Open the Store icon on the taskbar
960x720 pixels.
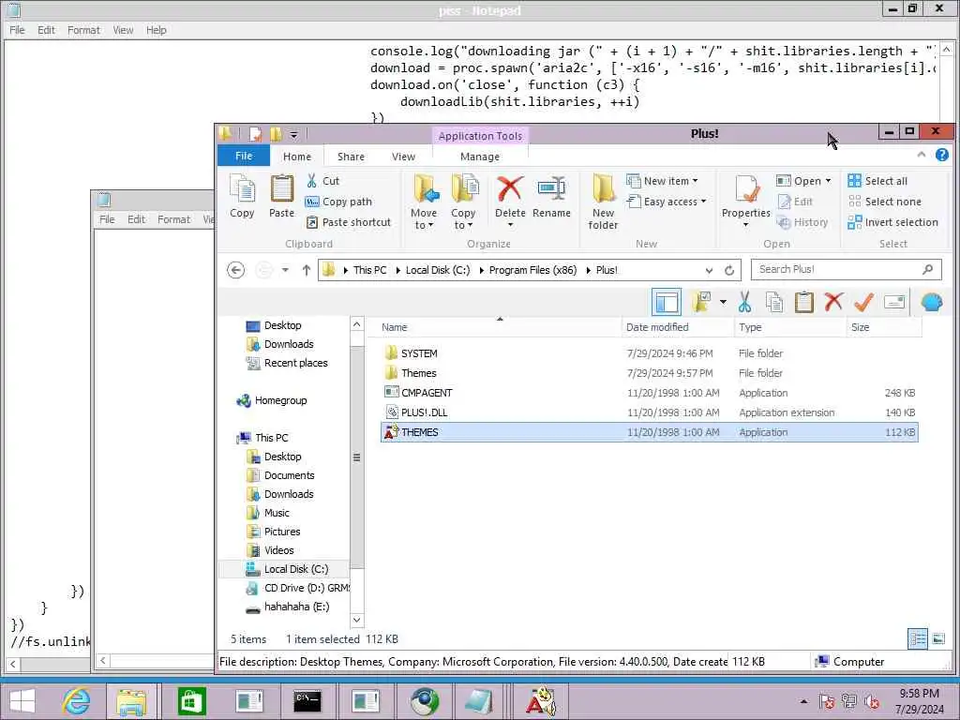[191, 701]
